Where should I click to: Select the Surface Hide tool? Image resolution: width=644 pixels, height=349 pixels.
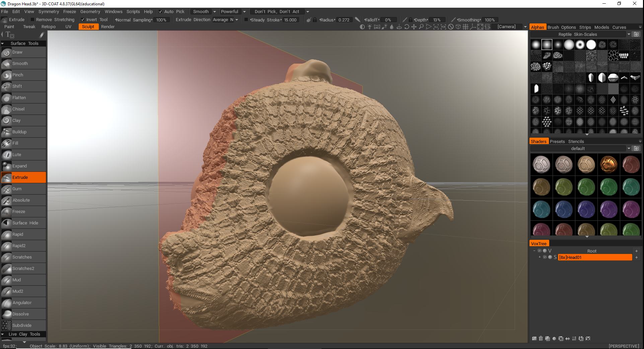pos(23,223)
